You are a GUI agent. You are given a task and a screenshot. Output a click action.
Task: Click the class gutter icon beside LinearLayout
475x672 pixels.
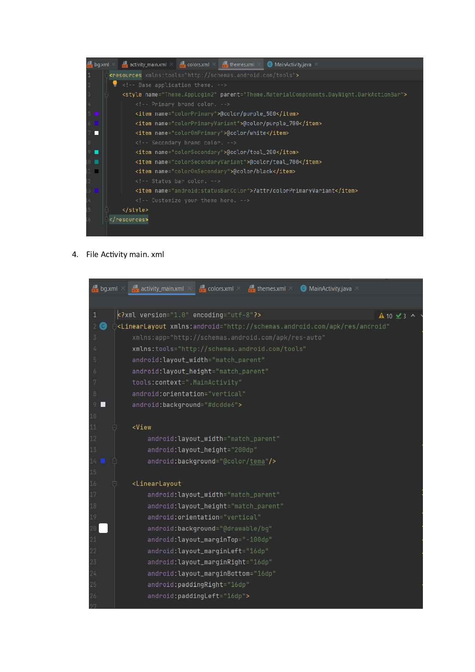click(103, 326)
